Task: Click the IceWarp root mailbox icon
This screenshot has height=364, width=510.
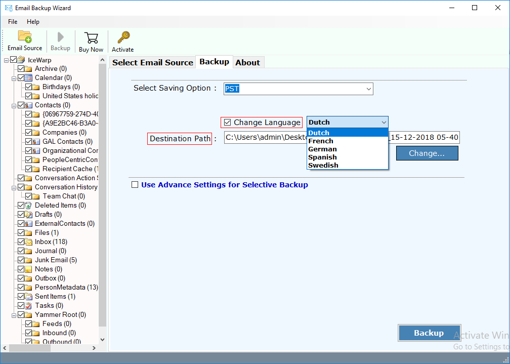Action: coord(21,60)
